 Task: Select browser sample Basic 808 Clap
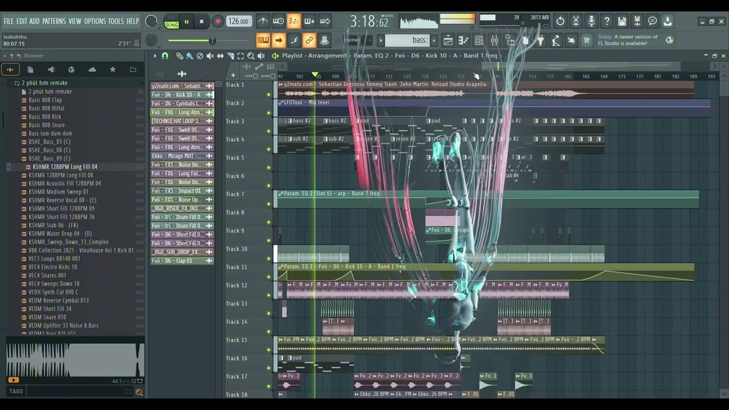[45, 100]
